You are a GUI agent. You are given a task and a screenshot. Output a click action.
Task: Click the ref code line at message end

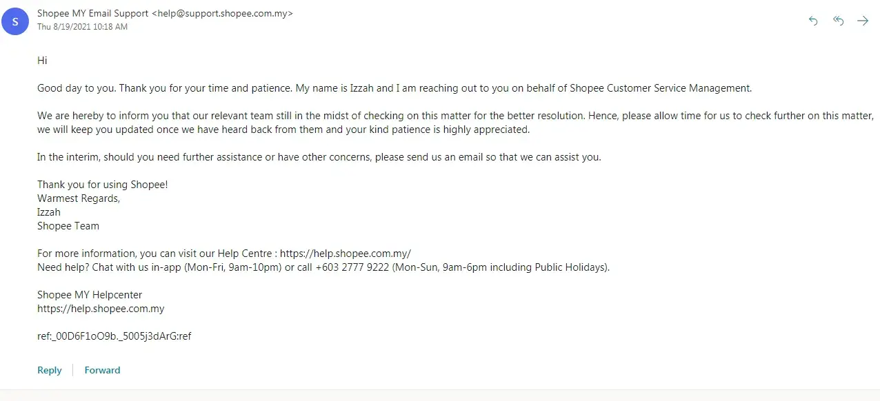point(114,336)
